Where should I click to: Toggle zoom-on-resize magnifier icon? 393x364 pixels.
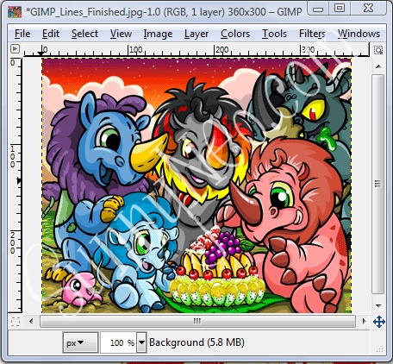tap(378, 50)
